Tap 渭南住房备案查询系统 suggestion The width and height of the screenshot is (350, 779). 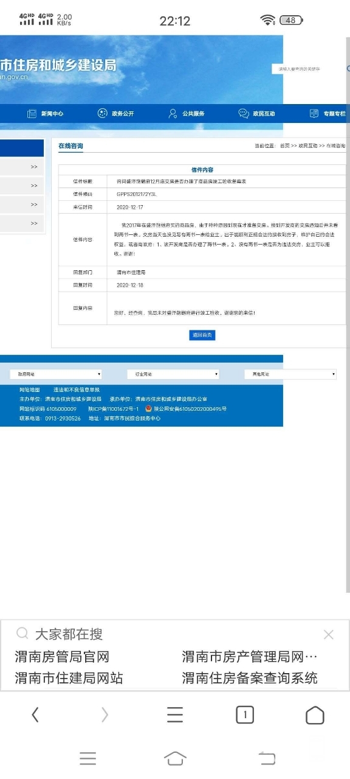point(250,678)
